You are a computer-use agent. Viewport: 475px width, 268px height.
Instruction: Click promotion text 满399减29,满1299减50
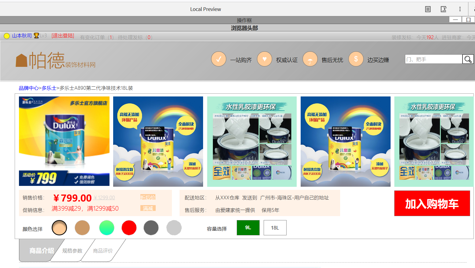85,208
